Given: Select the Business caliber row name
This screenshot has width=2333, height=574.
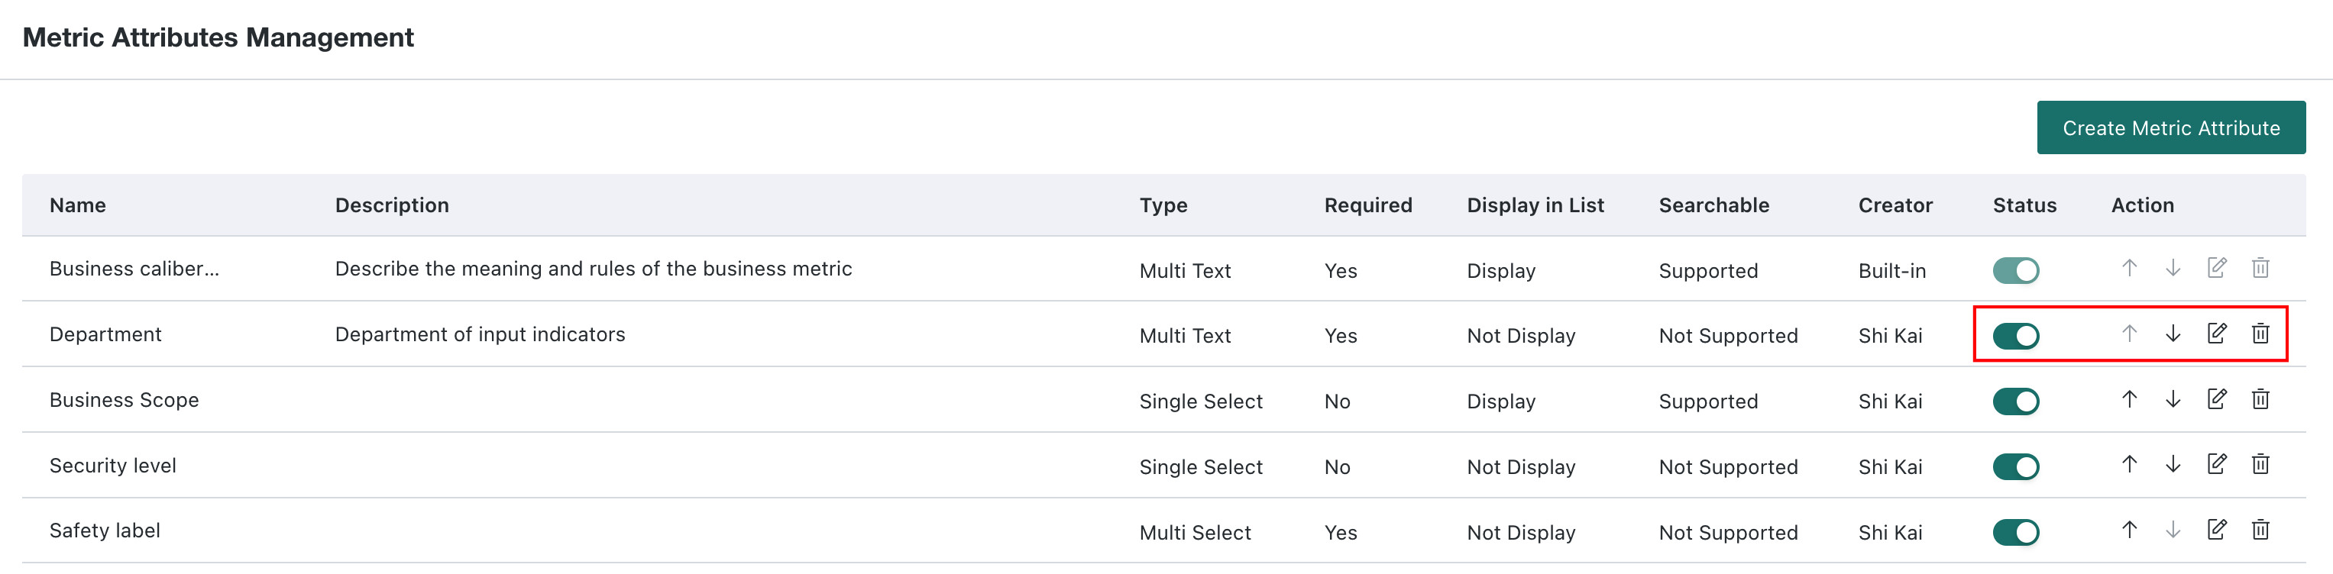Looking at the screenshot, I should [x=134, y=268].
